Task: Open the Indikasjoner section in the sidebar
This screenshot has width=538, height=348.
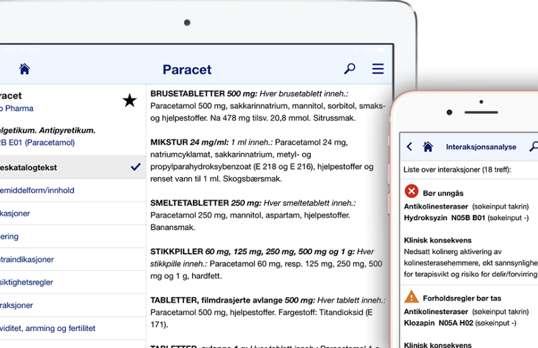Action: click(73, 213)
